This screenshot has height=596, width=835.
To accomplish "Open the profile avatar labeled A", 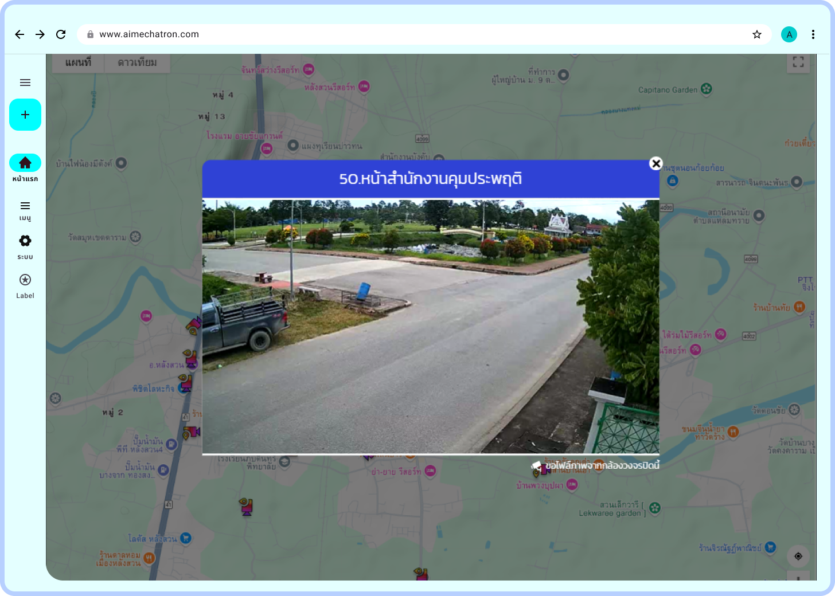I will (789, 34).
